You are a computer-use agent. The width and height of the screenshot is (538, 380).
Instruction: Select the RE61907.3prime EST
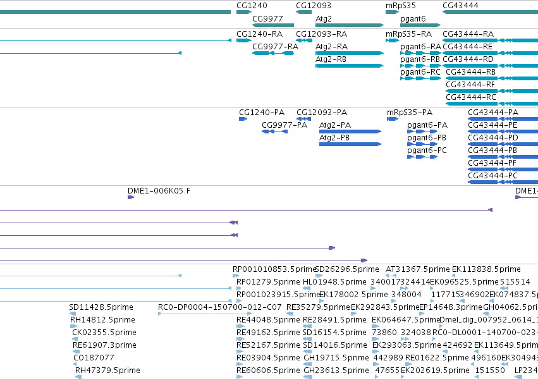(76, 352)
